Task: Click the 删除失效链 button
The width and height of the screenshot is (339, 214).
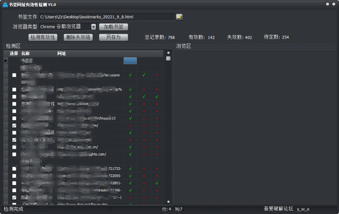Action: click(78, 37)
